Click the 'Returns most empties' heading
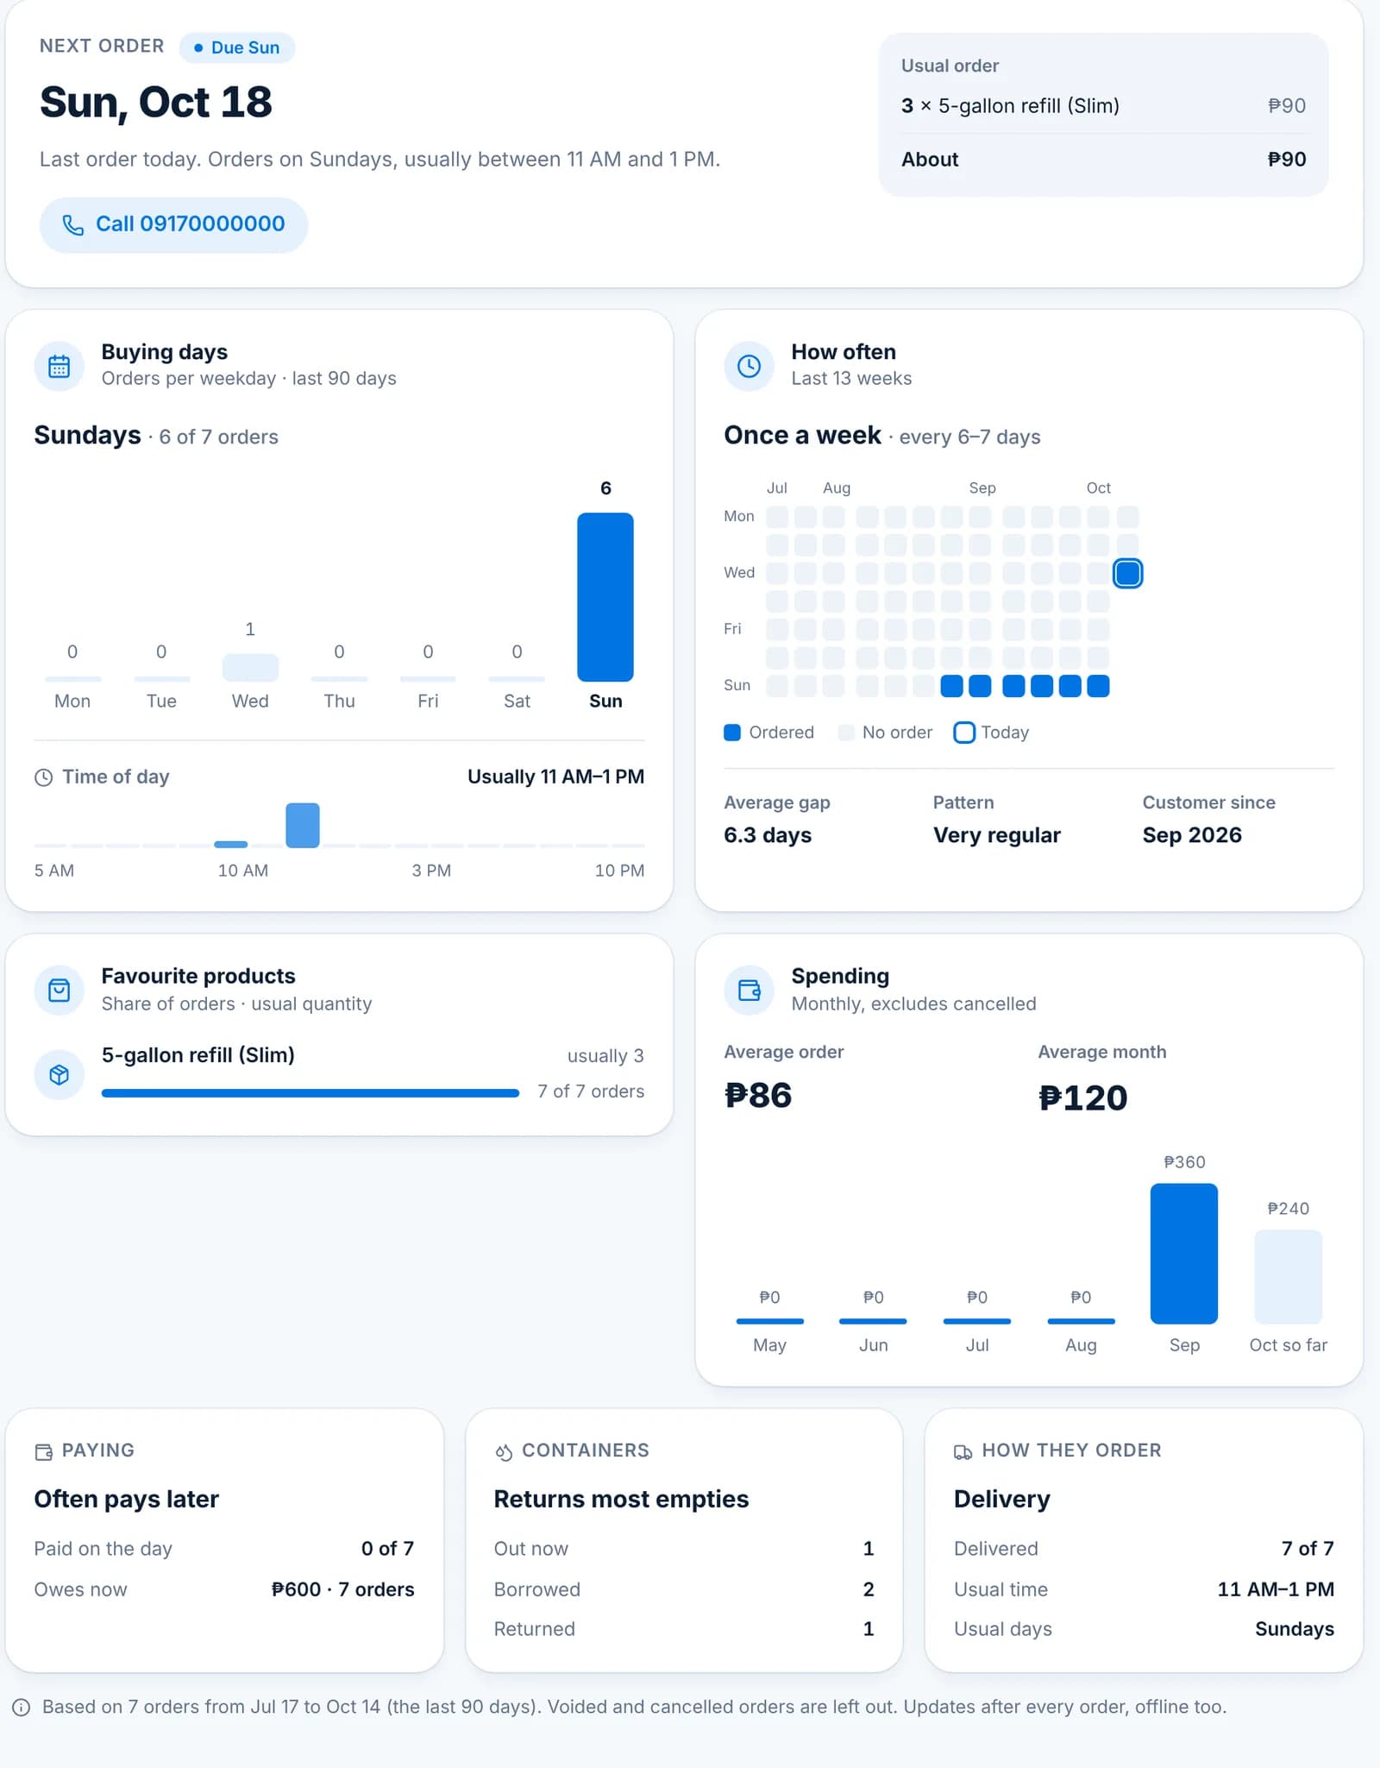 pyautogui.click(x=621, y=1499)
